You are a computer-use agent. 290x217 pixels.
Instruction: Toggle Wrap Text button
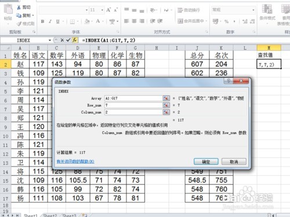point(188,10)
